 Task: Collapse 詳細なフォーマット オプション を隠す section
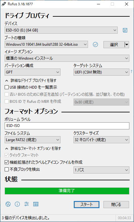point(33,149)
